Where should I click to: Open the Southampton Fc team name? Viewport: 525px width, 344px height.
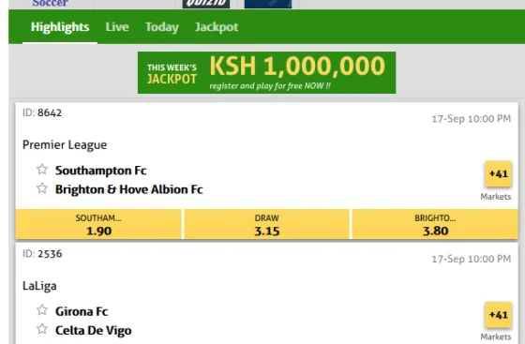pos(101,171)
